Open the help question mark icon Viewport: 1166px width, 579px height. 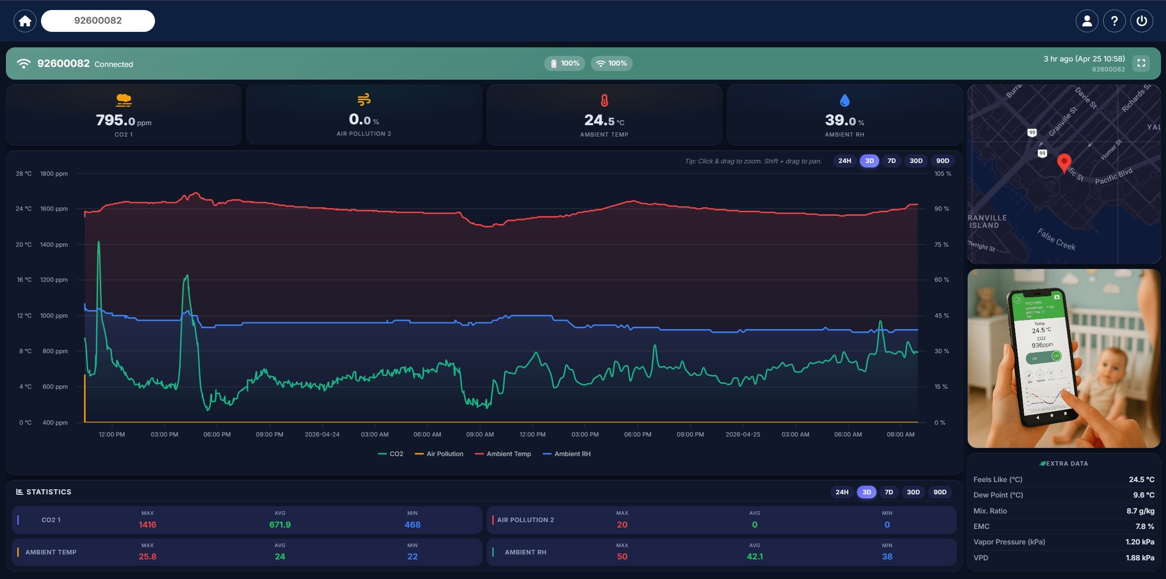coord(1114,21)
